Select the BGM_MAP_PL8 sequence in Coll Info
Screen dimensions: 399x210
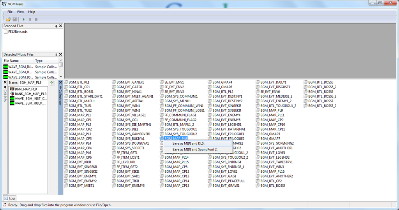(x=23, y=89)
